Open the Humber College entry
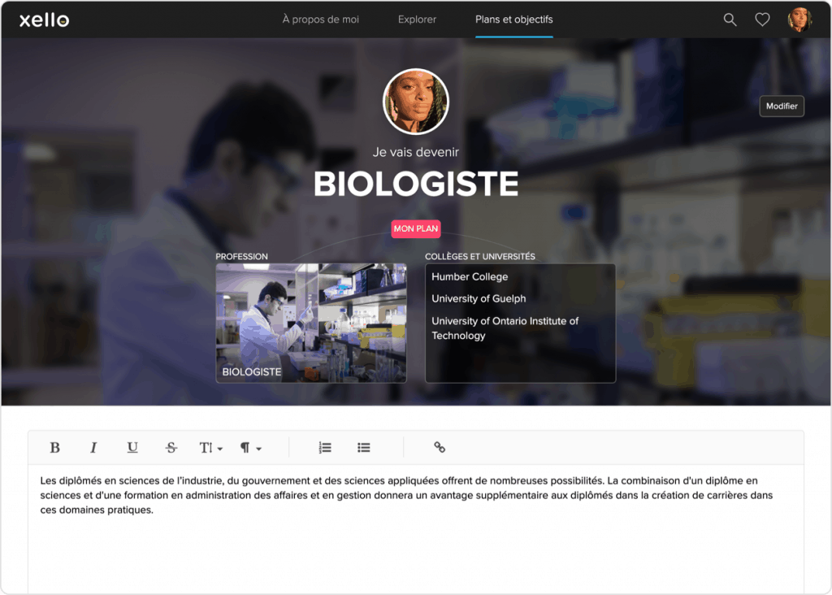Viewport: 832px width, 595px height. pyautogui.click(x=470, y=277)
